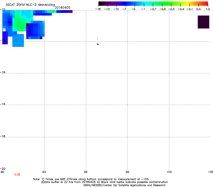
Task: Click the latitude axis label "-20"
Action: pyautogui.click(x=3, y=169)
